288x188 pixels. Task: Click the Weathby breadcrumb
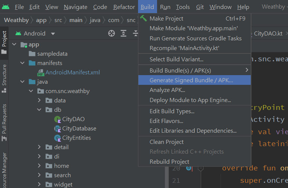[x=16, y=20]
